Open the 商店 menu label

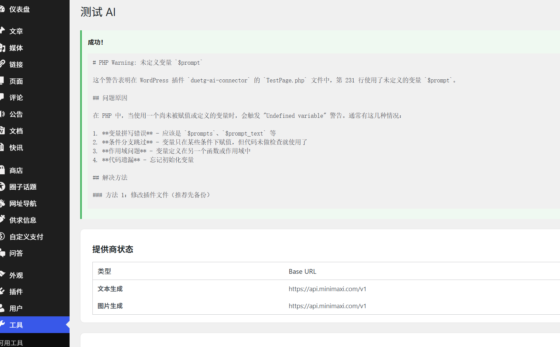coord(16,170)
